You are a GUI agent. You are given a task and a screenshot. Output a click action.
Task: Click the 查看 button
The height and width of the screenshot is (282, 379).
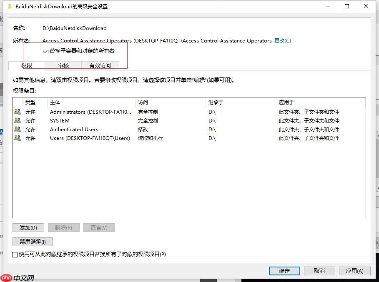point(99,227)
